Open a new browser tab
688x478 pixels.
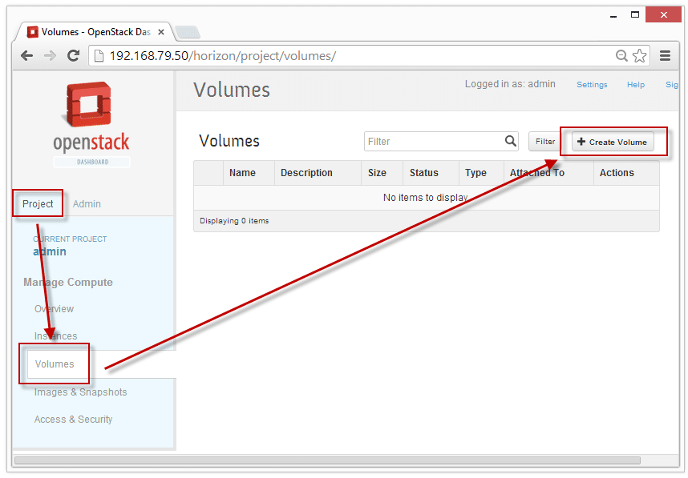click(x=187, y=32)
